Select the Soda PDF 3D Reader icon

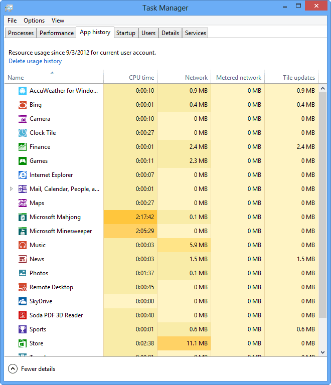point(23,315)
